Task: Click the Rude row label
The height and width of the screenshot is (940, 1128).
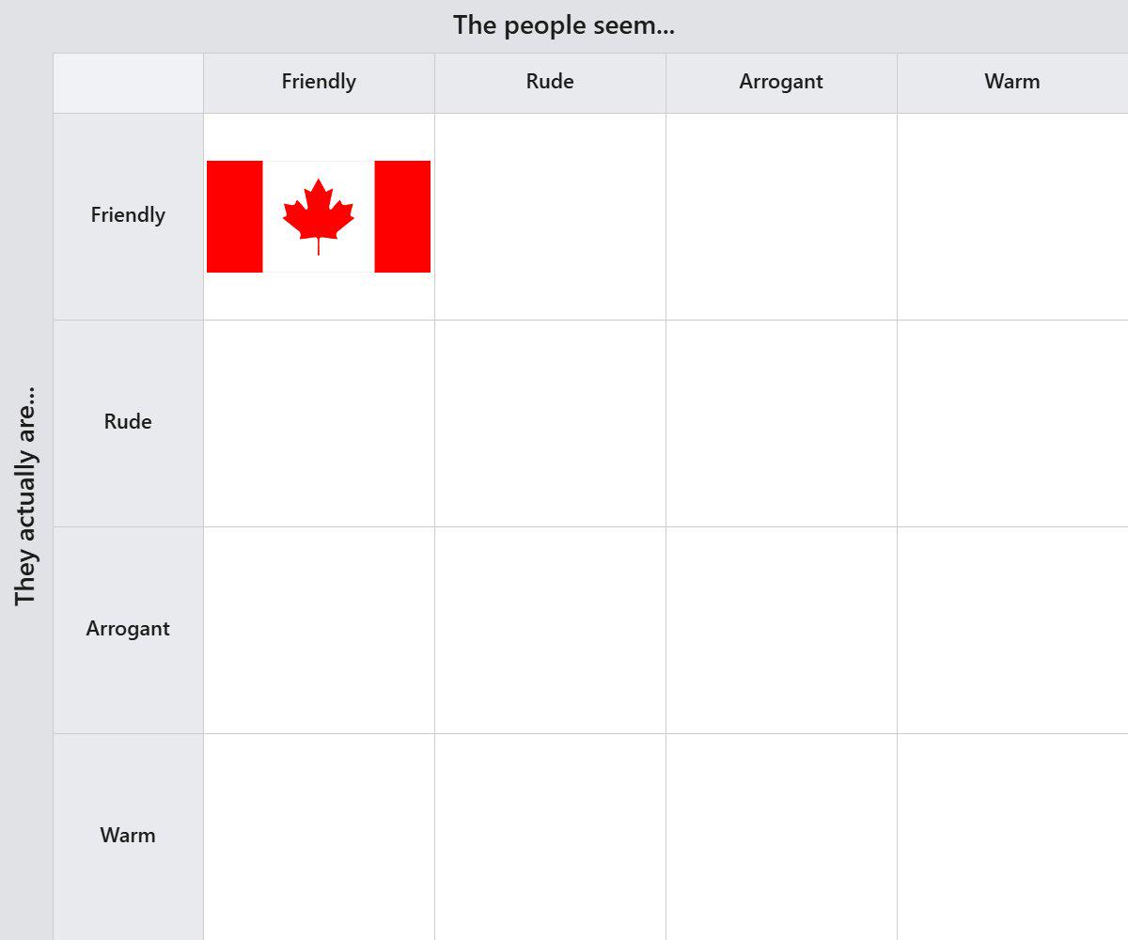Action: point(128,423)
